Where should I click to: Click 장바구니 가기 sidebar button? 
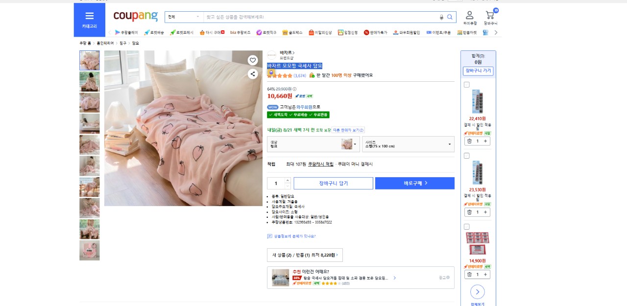478,71
